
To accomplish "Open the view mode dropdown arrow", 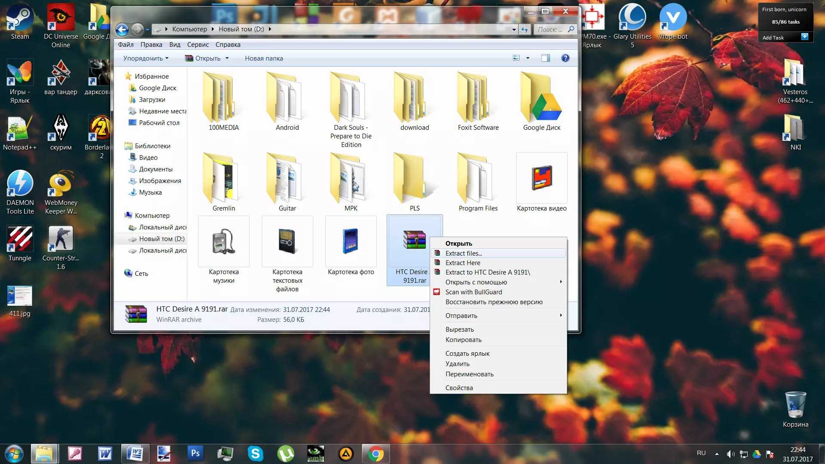I will [528, 58].
